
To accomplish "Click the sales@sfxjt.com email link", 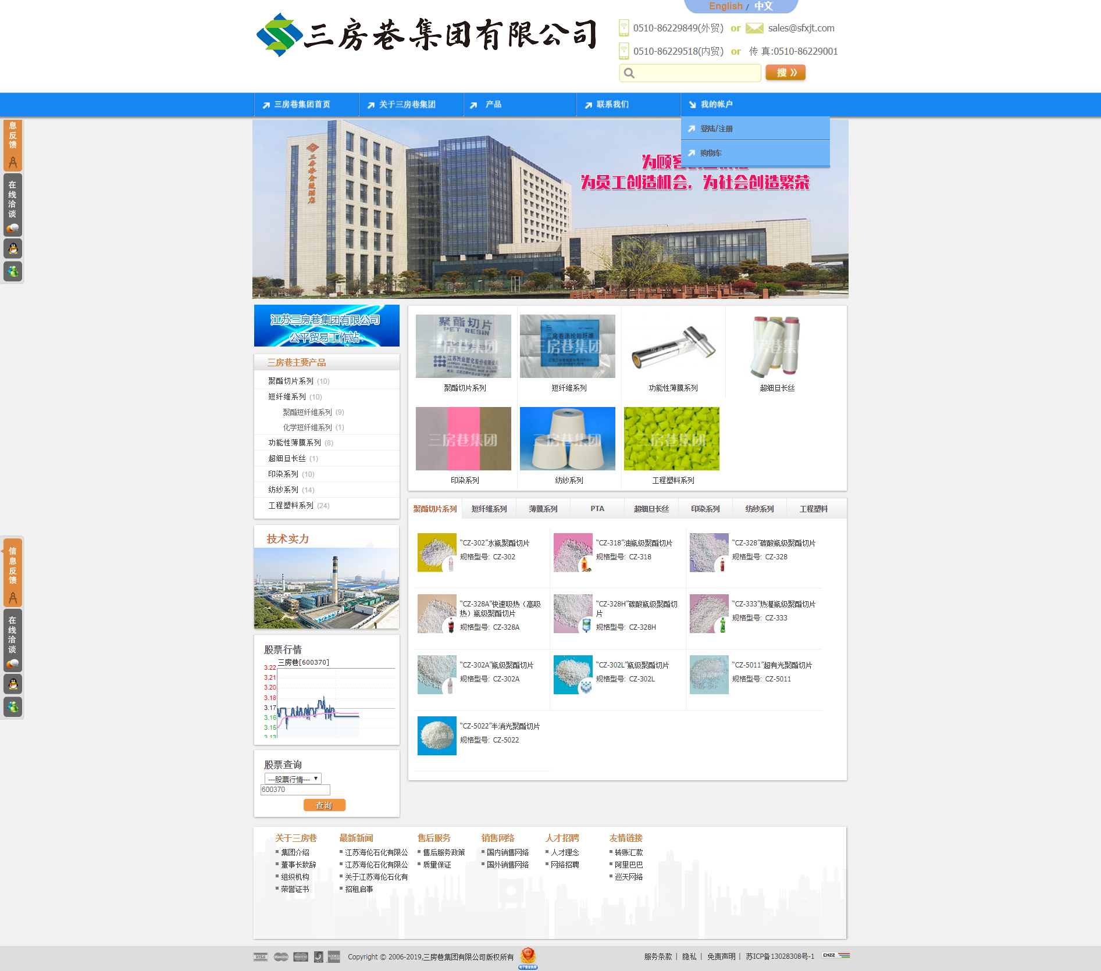I will point(801,28).
